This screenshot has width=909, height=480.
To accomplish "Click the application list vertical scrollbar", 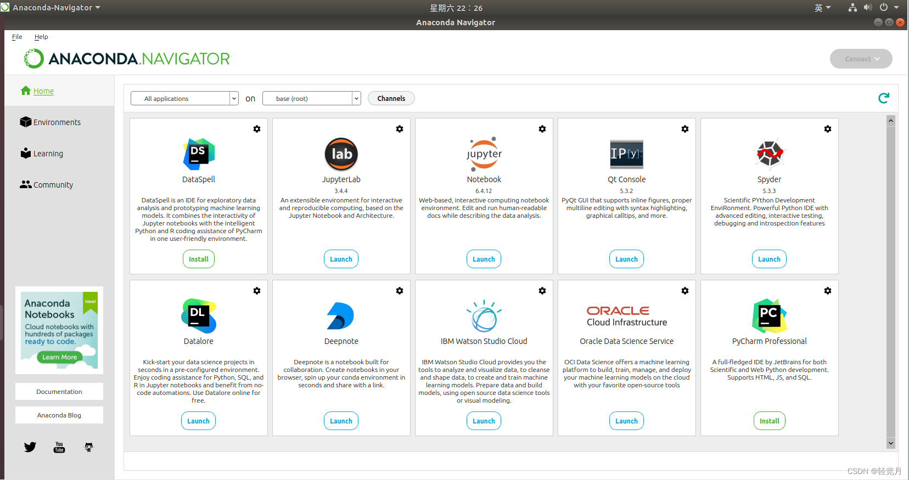I will point(891,282).
